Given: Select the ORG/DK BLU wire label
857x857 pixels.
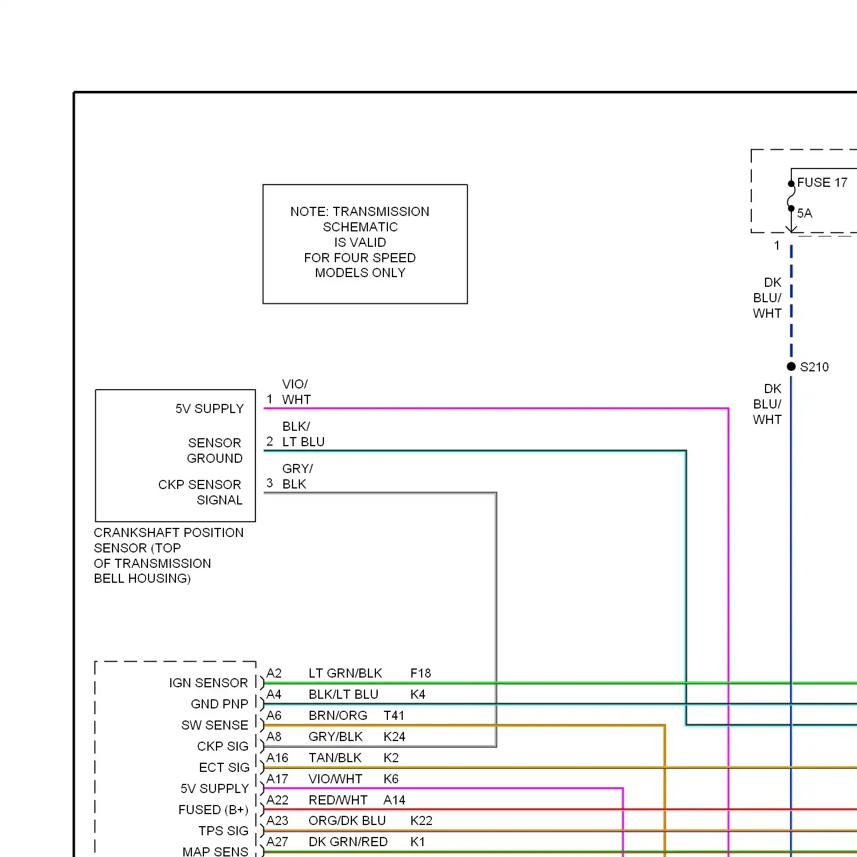Looking at the screenshot, I should [x=347, y=820].
